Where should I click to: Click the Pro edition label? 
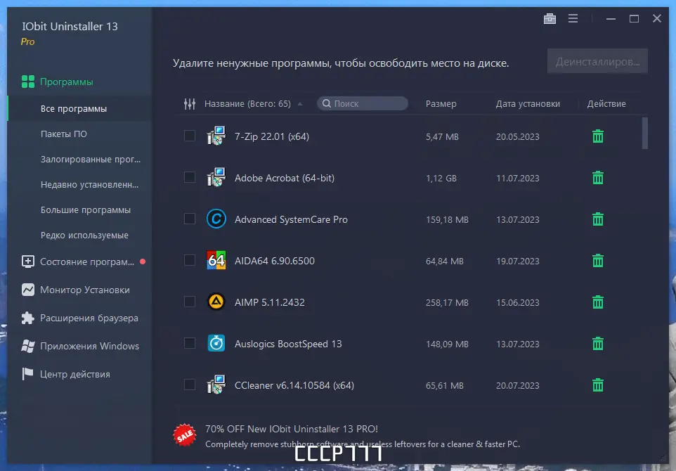point(27,42)
